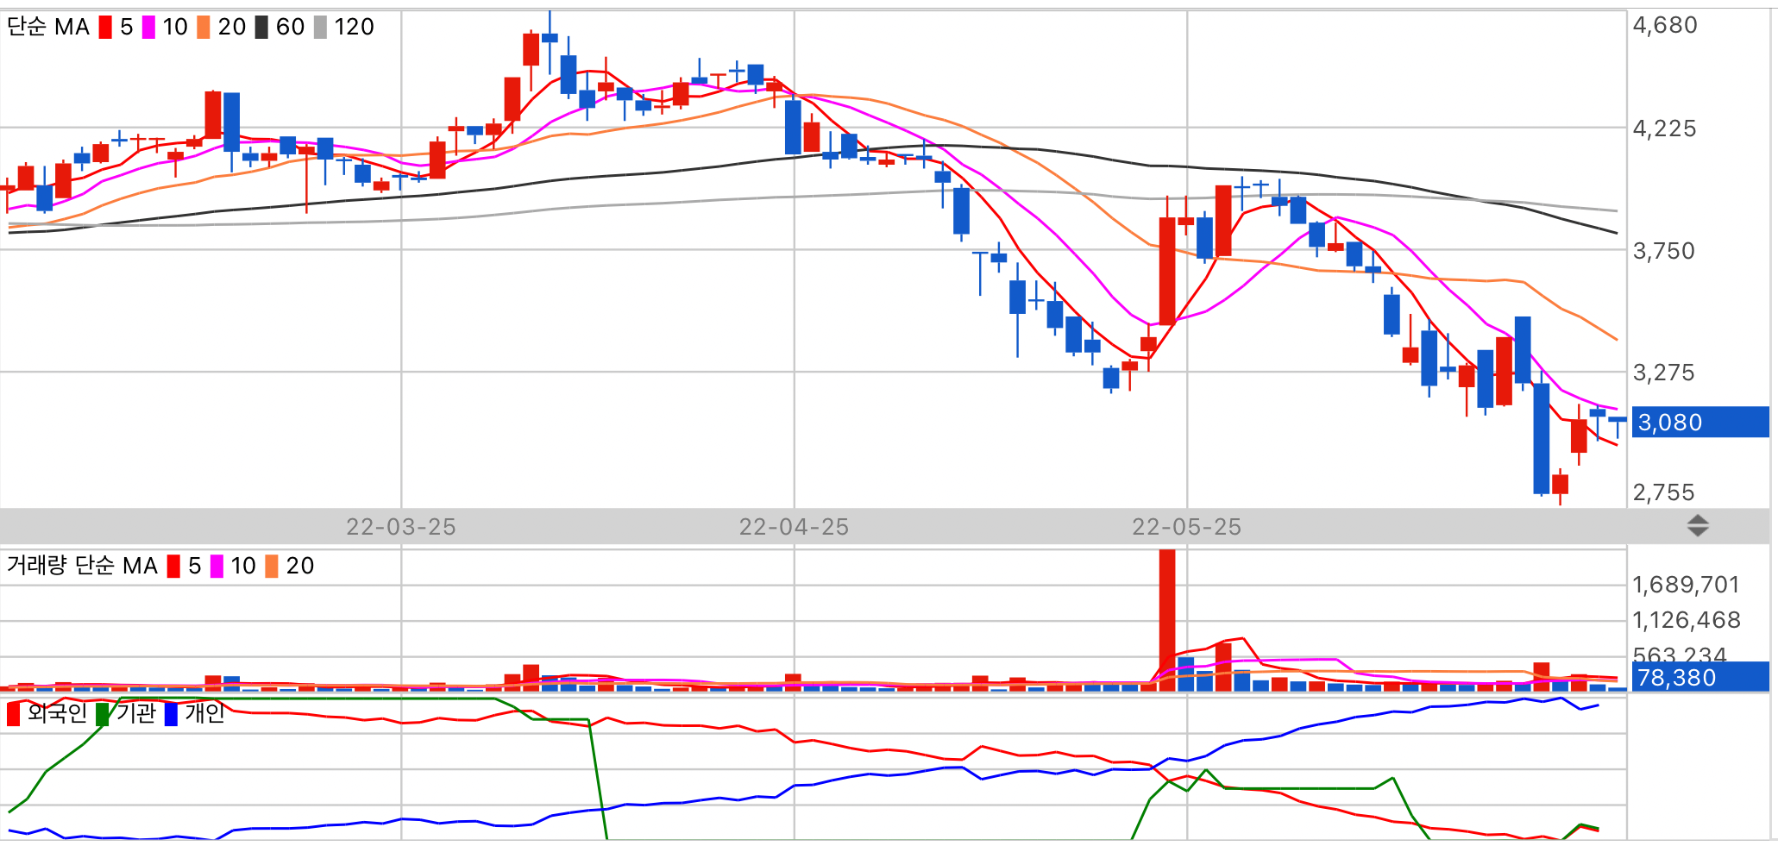Image resolution: width=1778 pixels, height=846 pixels.
Task: Click the 기관 investor legend label
Action: pos(136,713)
